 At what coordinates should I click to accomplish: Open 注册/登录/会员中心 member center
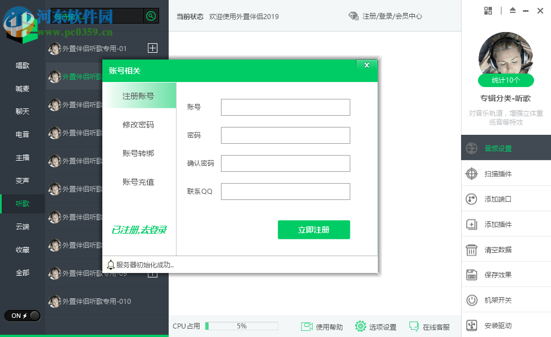click(x=394, y=16)
